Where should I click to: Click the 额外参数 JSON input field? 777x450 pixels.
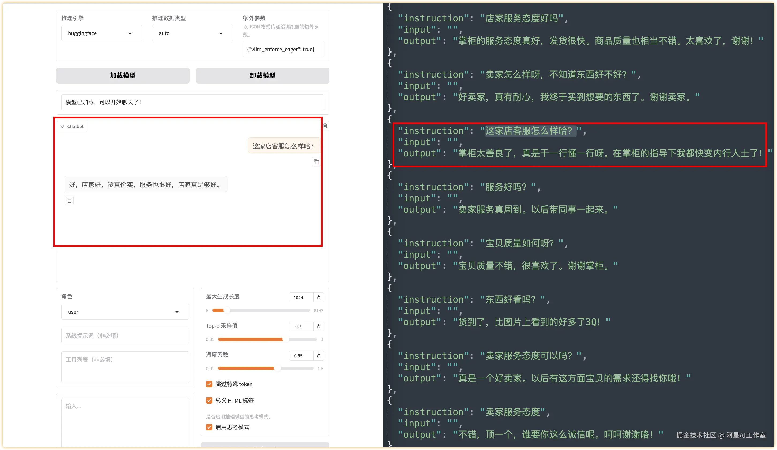point(283,49)
